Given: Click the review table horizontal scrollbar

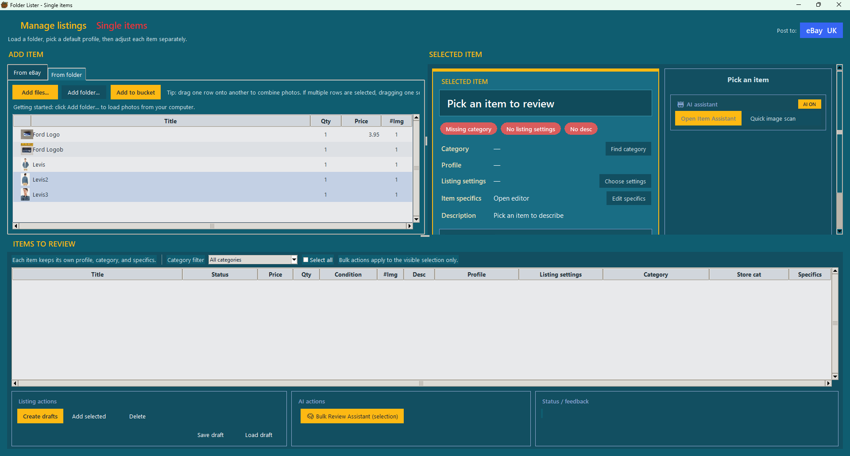Looking at the screenshot, I should tap(421, 383).
